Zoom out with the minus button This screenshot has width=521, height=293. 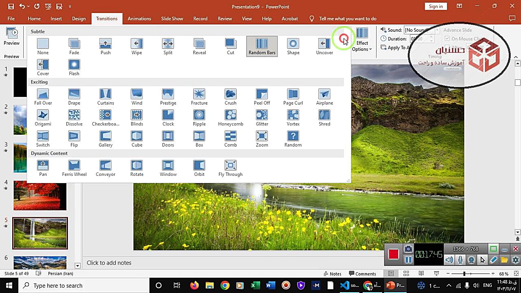(x=448, y=274)
